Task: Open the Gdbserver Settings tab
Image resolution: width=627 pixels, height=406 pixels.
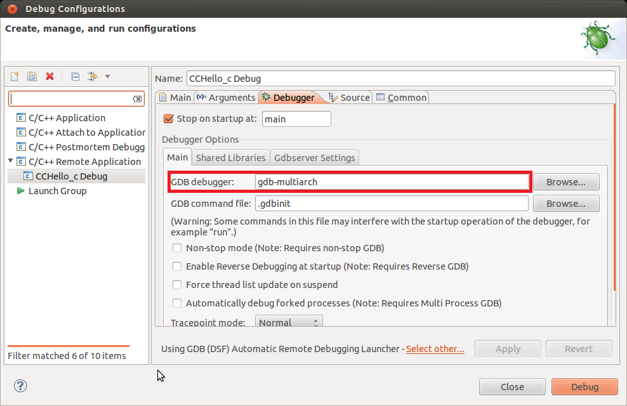Action: point(315,157)
